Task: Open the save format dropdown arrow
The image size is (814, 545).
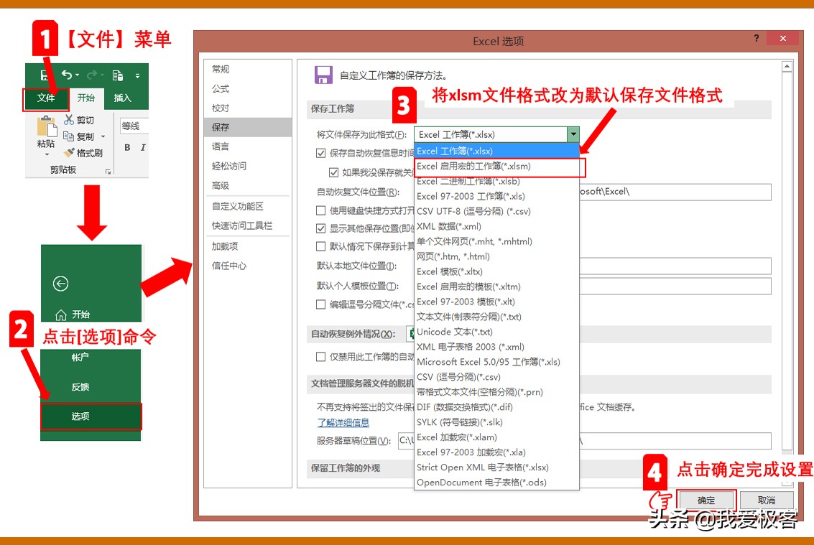Action: (573, 134)
